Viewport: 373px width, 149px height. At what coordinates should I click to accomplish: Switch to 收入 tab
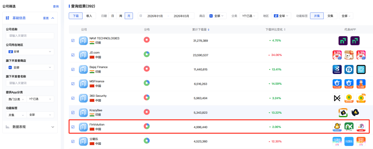coord(89,16)
